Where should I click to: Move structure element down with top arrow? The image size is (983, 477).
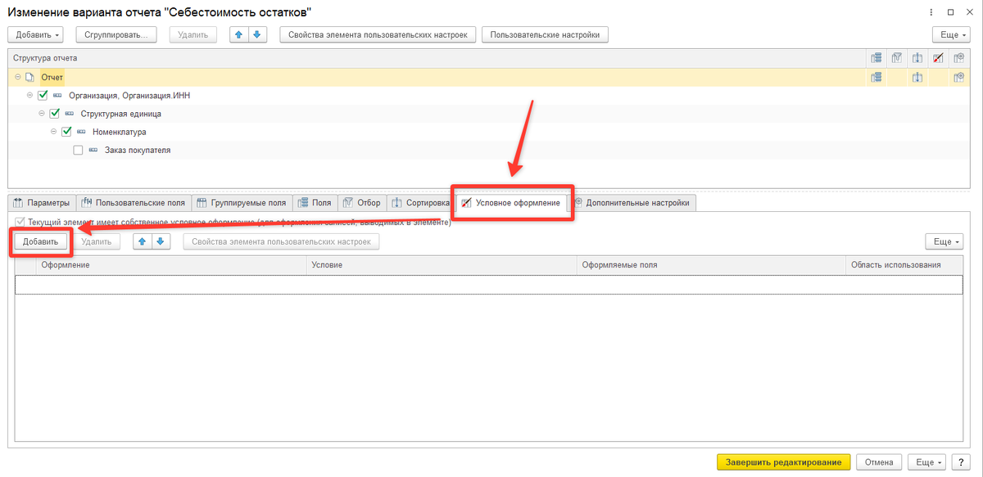pyautogui.click(x=256, y=34)
